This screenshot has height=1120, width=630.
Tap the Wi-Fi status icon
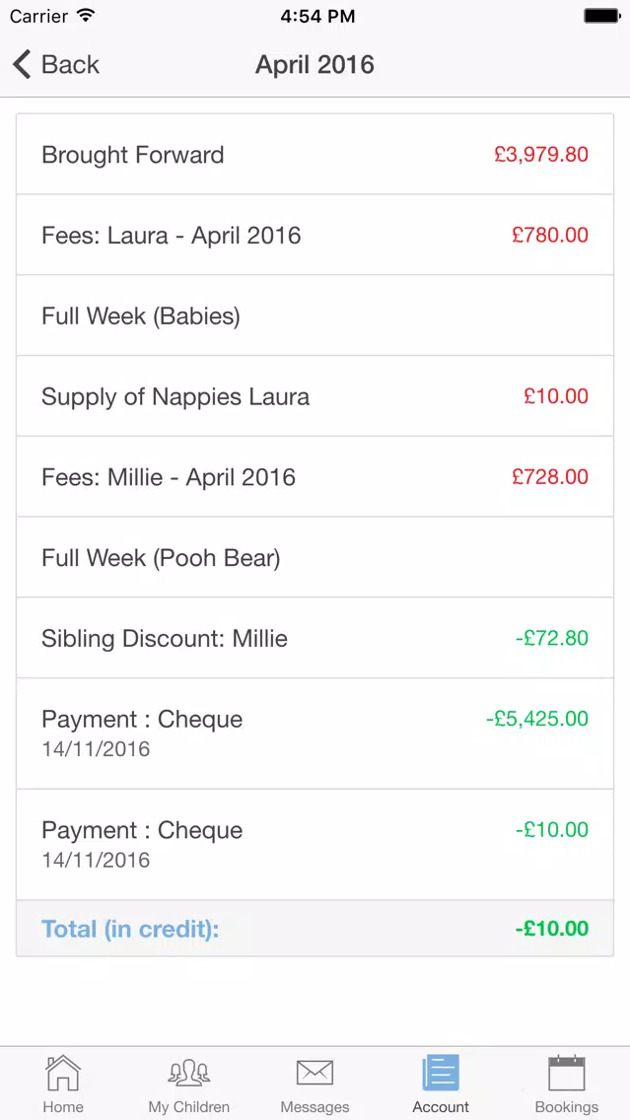click(87, 16)
